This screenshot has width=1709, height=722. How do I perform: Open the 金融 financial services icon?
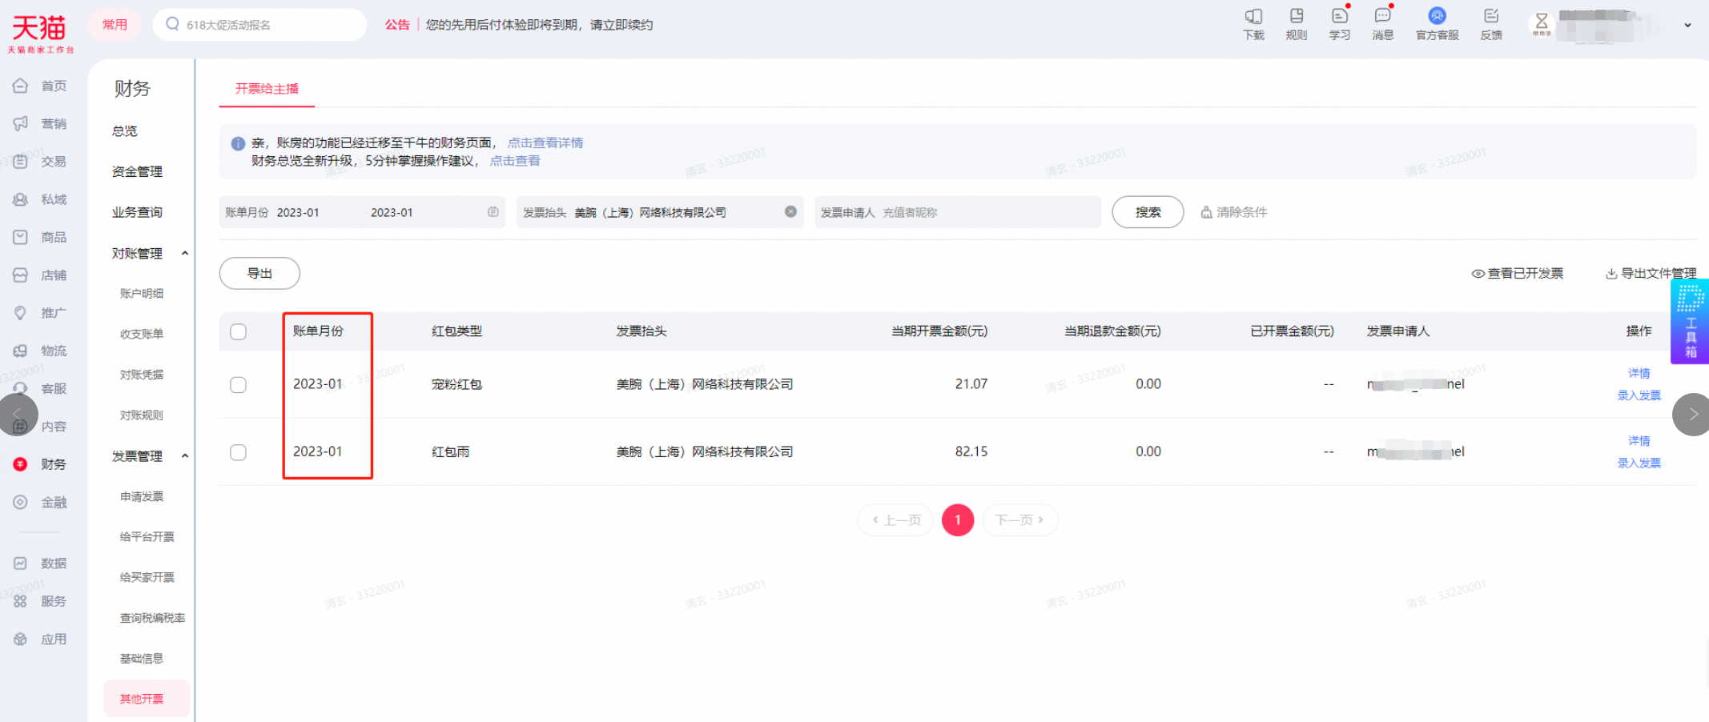point(21,502)
